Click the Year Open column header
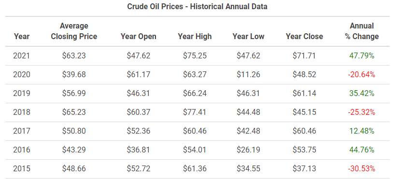Image resolution: width=395 pixels, height=179 pixels. 138,37
